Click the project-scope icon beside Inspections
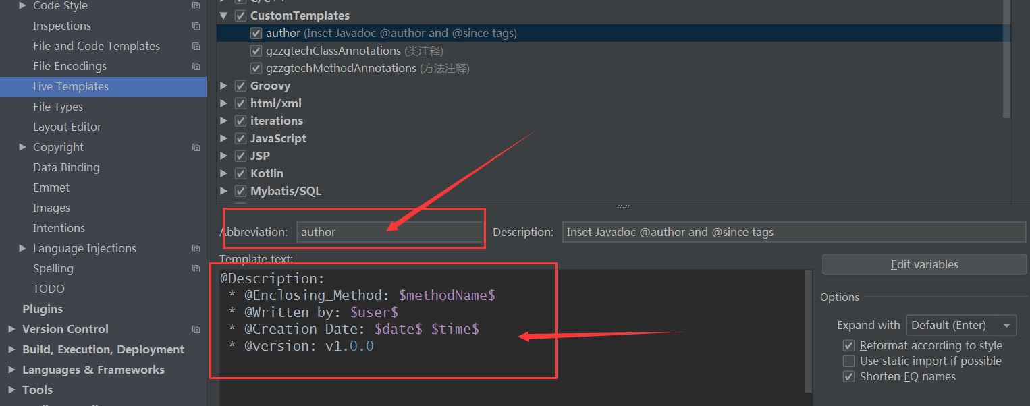The height and width of the screenshot is (406, 1030). point(196,26)
